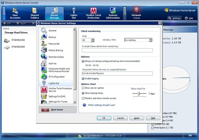Screen dimensions: 199x140
Task: Select the IP Configuration globe icon
Action: click(x=44, y=77)
